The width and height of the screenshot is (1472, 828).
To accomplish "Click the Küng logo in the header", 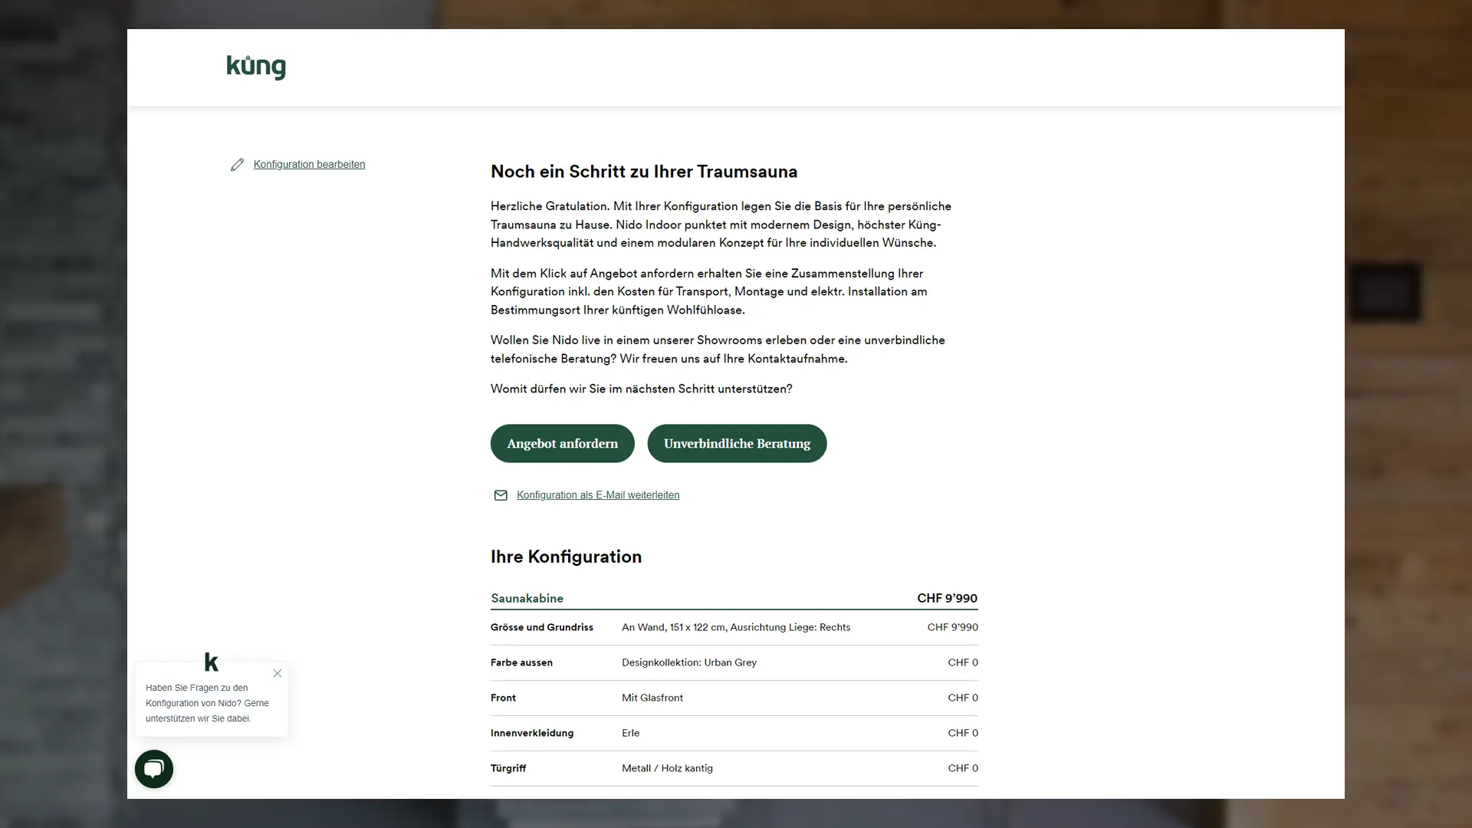I will click(256, 67).
